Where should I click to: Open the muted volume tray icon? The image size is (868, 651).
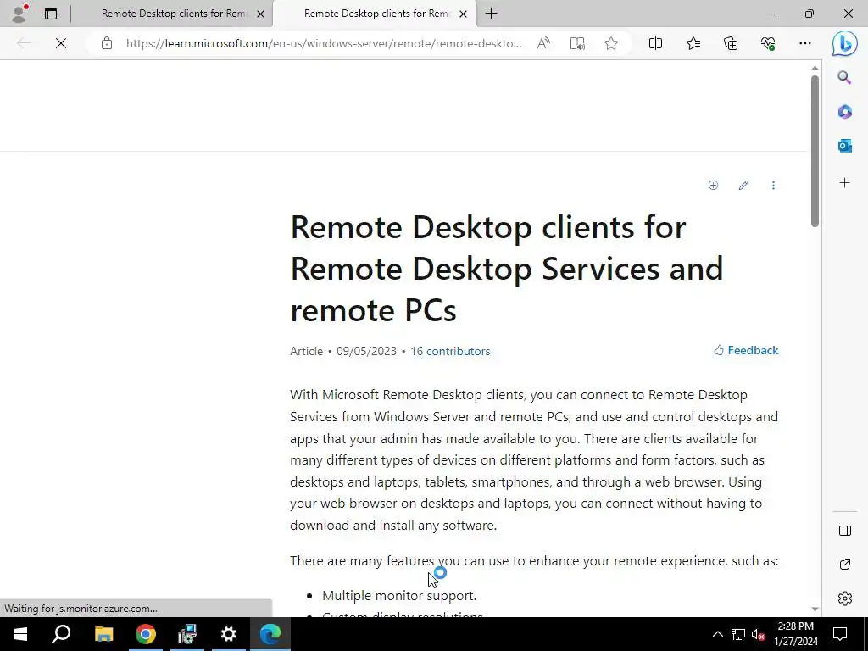click(758, 634)
